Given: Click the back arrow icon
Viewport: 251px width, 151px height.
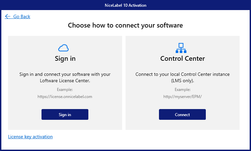Looking at the screenshot, I should [7, 16].
